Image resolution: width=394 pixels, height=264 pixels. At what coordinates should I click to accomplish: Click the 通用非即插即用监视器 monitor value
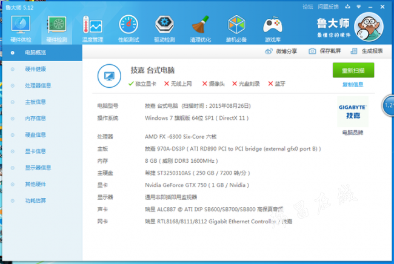click(171, 197)
